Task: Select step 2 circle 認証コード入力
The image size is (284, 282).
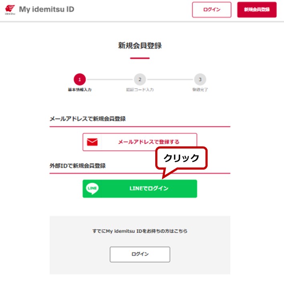Action: point(140,79)
